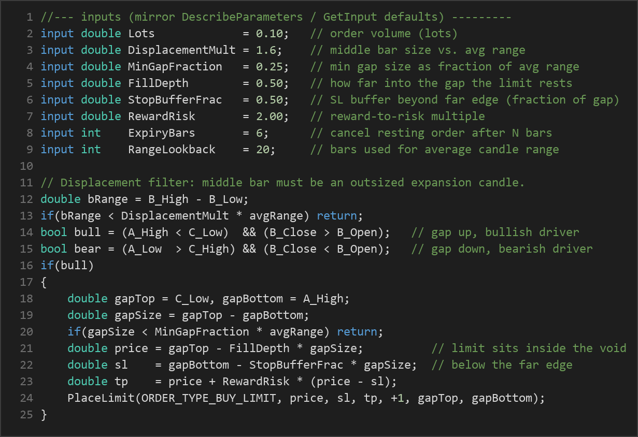The height and width of the screenshot is (437, 638).
Task: Click the identifier 'Lots' on line 2
Action: pyautogui.click(x=141, y=34)
